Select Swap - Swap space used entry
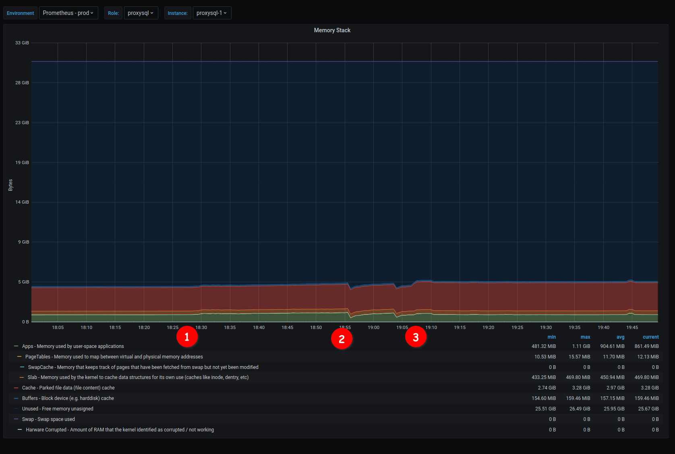675x454 pixels. tap(48, 419)
